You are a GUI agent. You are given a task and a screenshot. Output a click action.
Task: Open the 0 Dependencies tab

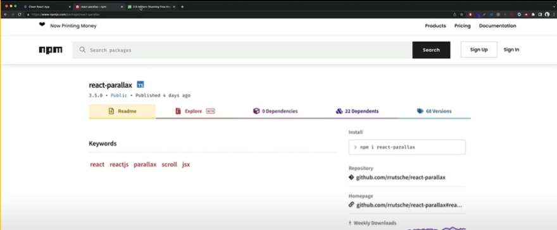click(275, 111)
